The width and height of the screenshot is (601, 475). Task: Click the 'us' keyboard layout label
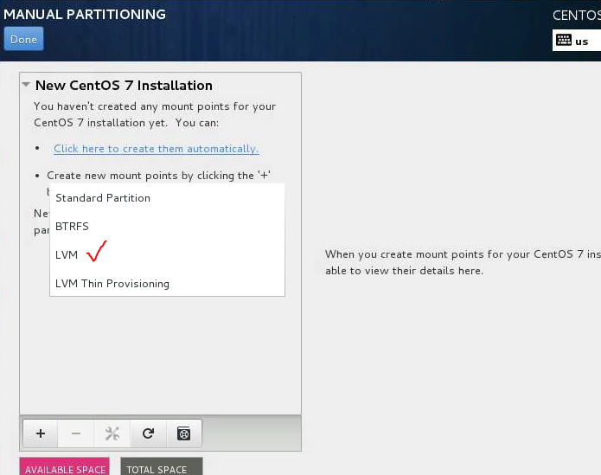click(x=582, y=41)
